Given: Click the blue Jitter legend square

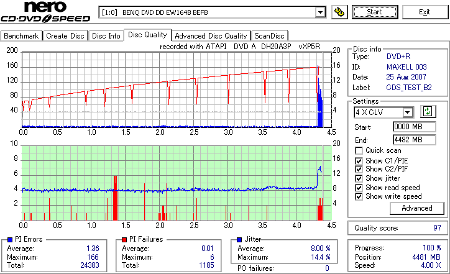Looking at the screenshot, I should coord(239,239).
